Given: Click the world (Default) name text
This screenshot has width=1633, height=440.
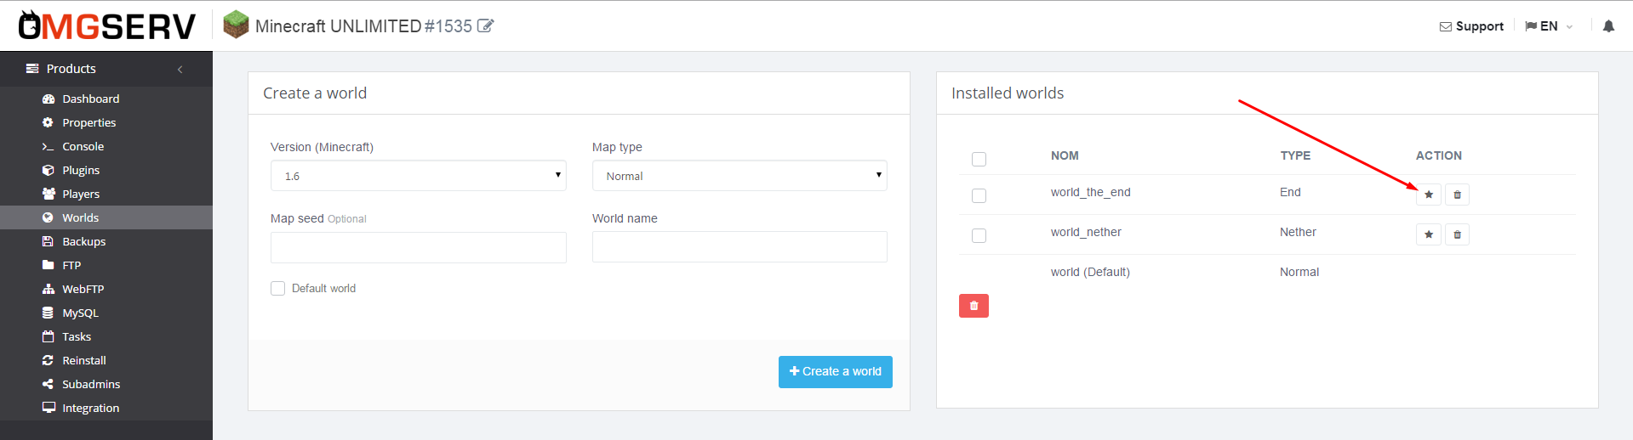Looking at the screenshot, I should (1090, 273).
